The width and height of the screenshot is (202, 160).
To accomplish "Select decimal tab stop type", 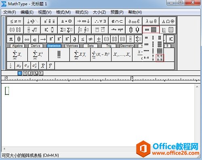I will [41, 73].
